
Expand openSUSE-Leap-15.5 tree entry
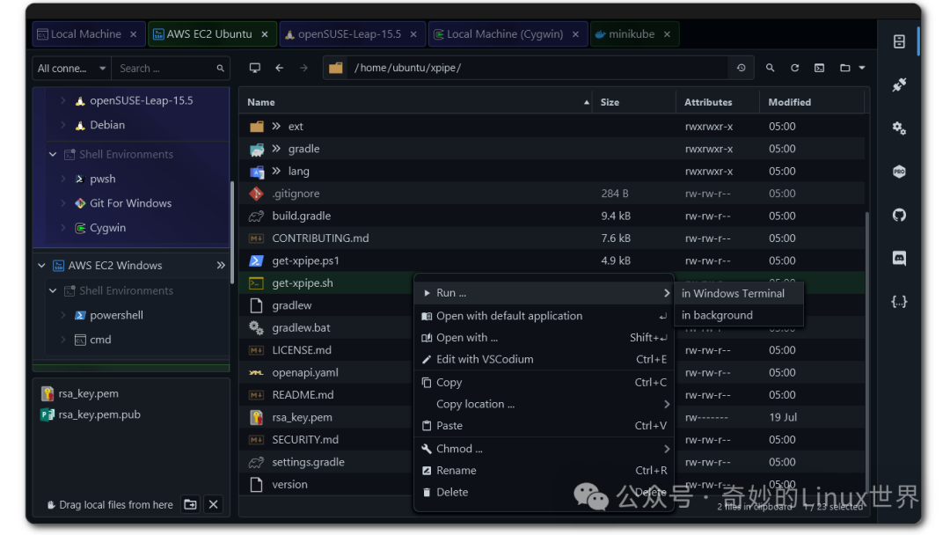point(63,100)
